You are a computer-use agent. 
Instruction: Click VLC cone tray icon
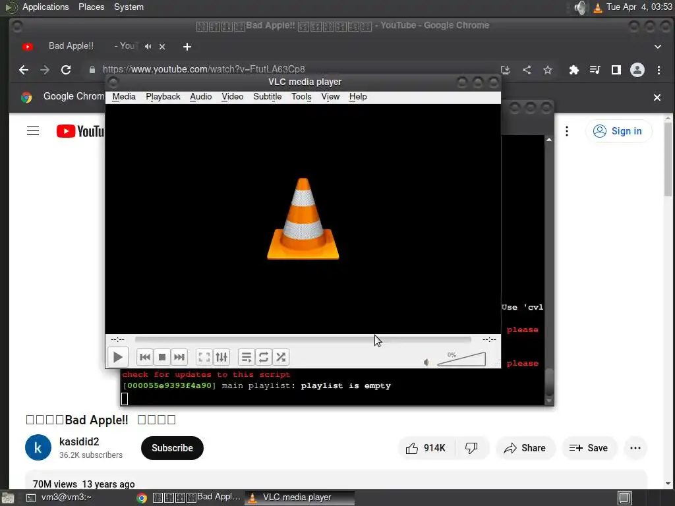tap(598, 7)
